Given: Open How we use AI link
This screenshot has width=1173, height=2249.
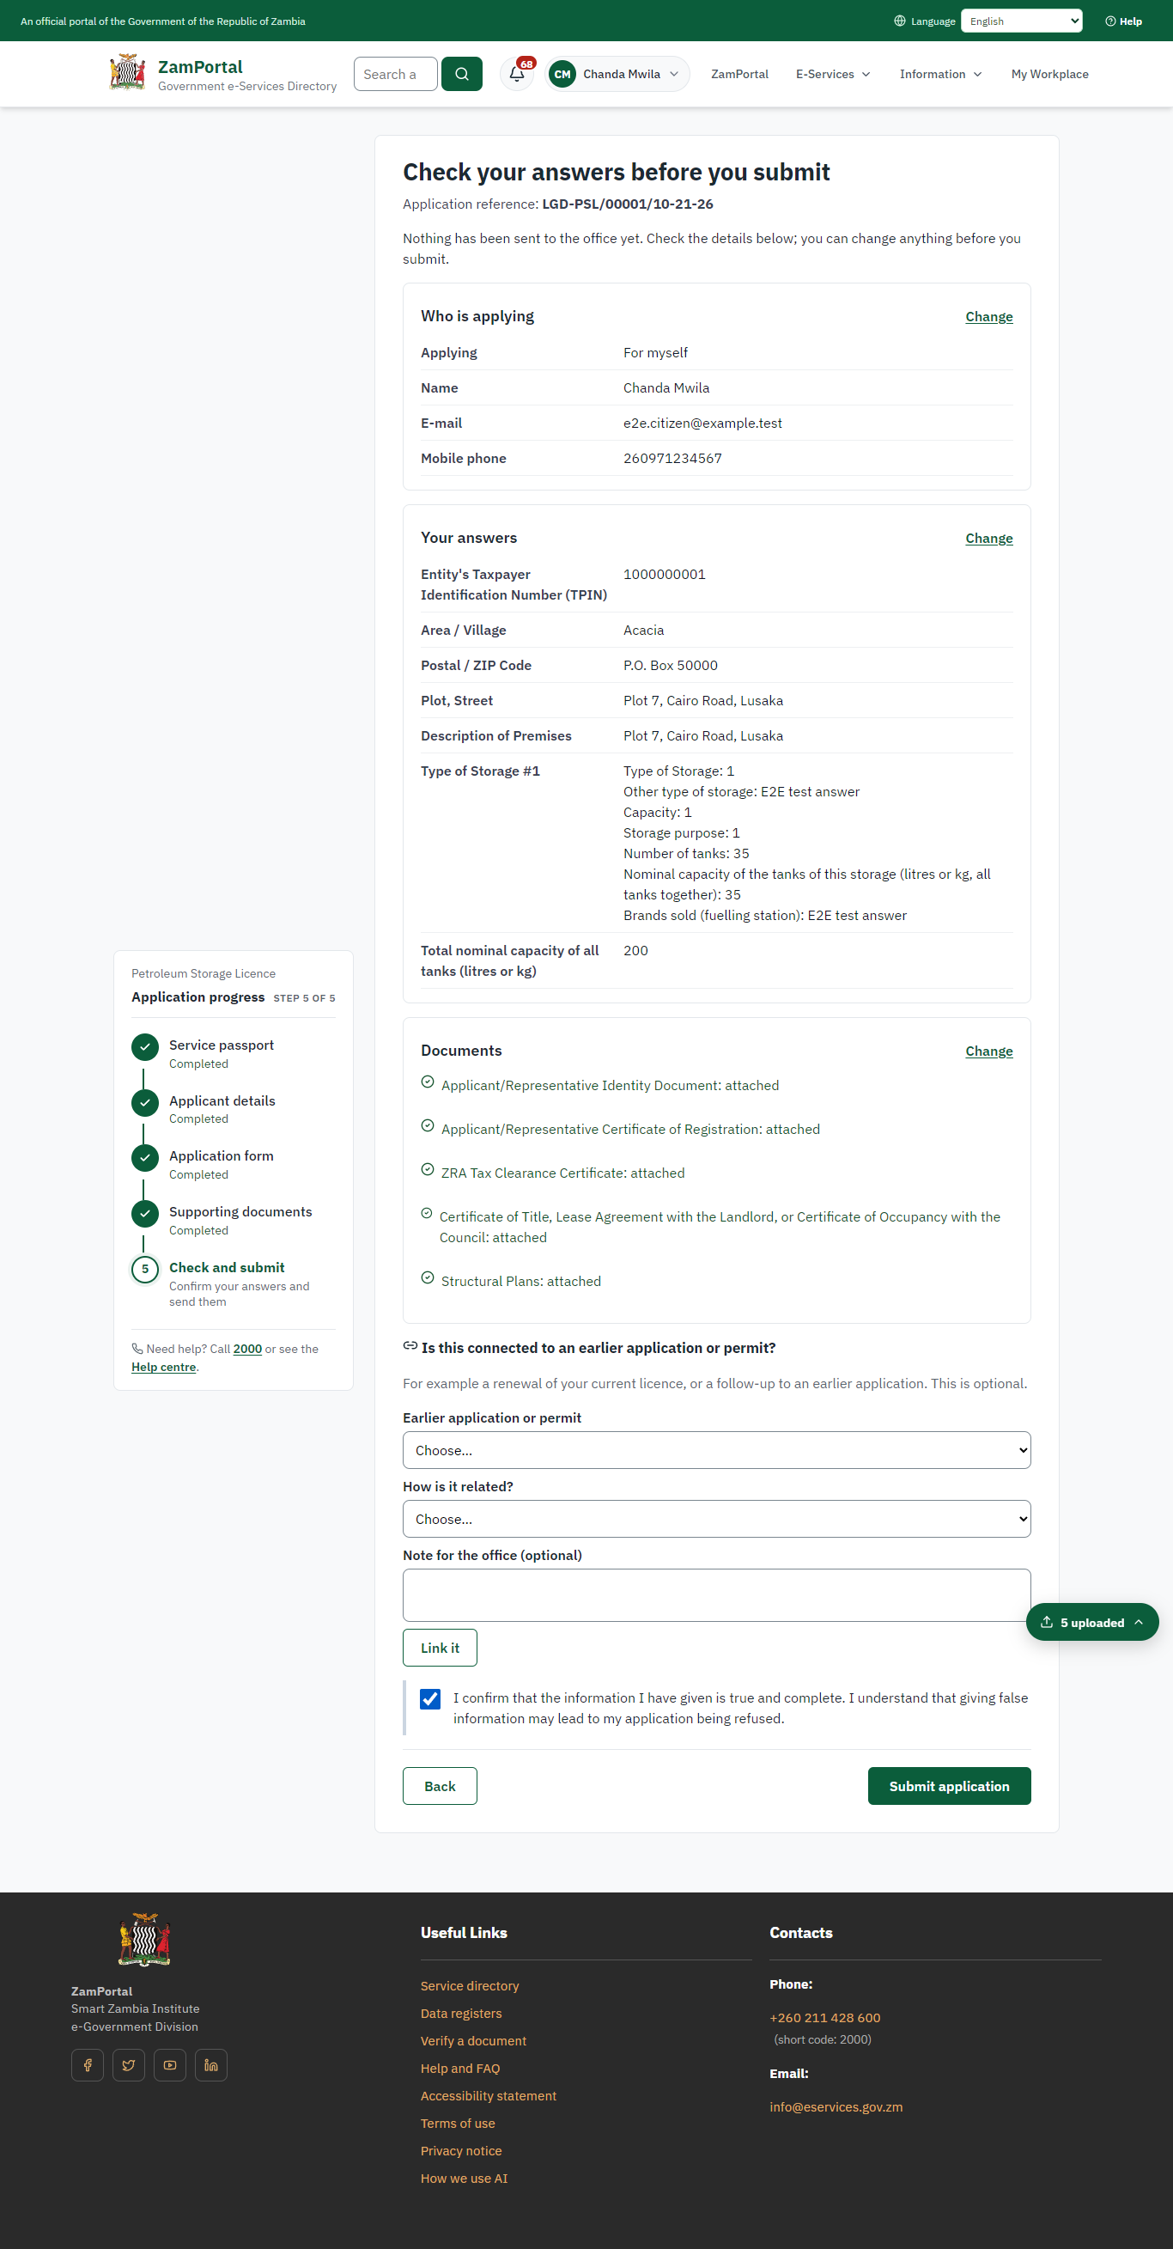Looking at the screenshot, I should [465, 2179].
